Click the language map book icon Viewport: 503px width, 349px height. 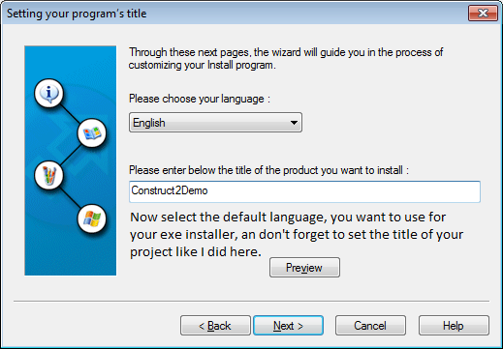click(92, 132)
